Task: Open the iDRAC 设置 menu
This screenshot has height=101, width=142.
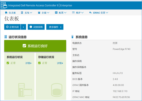Action: 99,13
